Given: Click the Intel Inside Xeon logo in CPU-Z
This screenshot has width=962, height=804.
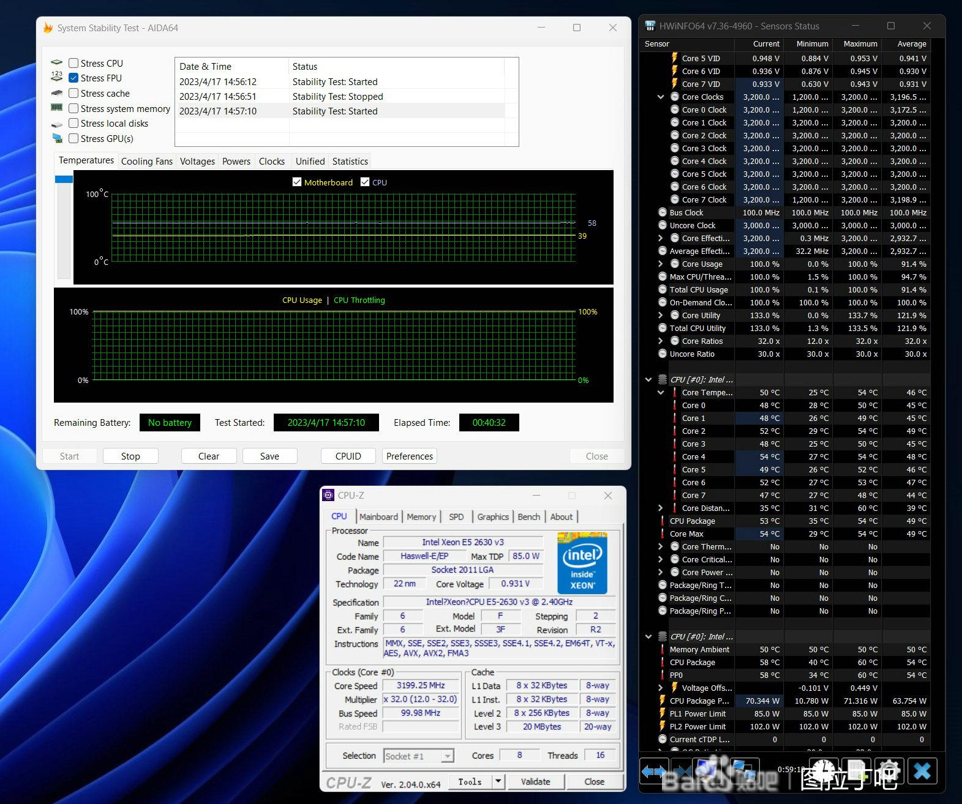Looking at the screenshot, I should coord(582,564).
